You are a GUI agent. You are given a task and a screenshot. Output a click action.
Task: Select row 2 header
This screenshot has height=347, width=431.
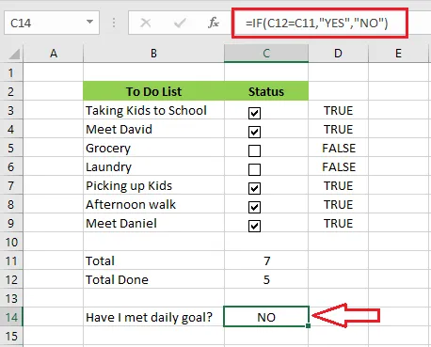[11, 91]
